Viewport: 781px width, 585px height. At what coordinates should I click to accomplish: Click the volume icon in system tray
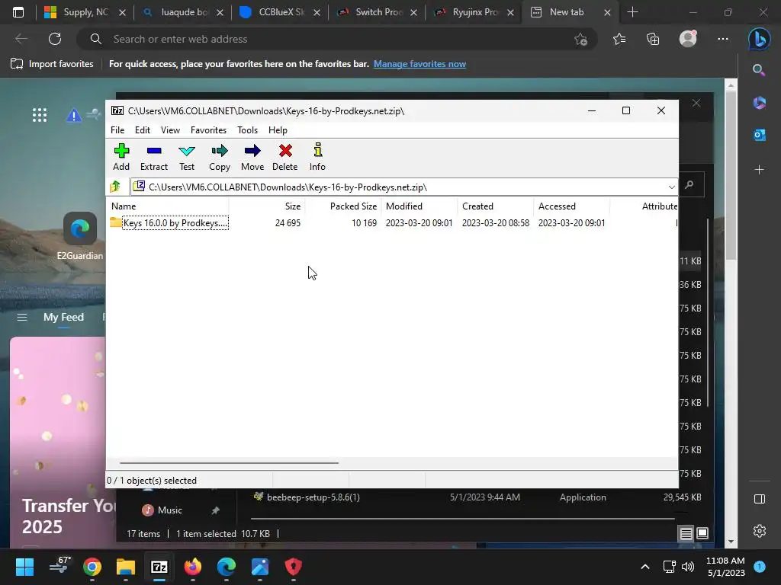coord(688,567)
